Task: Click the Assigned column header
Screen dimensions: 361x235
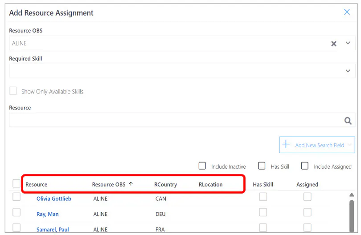Action: tap(307, 185)
